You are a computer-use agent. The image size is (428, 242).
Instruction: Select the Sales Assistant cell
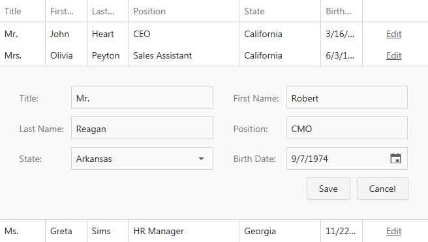(184, 55)
